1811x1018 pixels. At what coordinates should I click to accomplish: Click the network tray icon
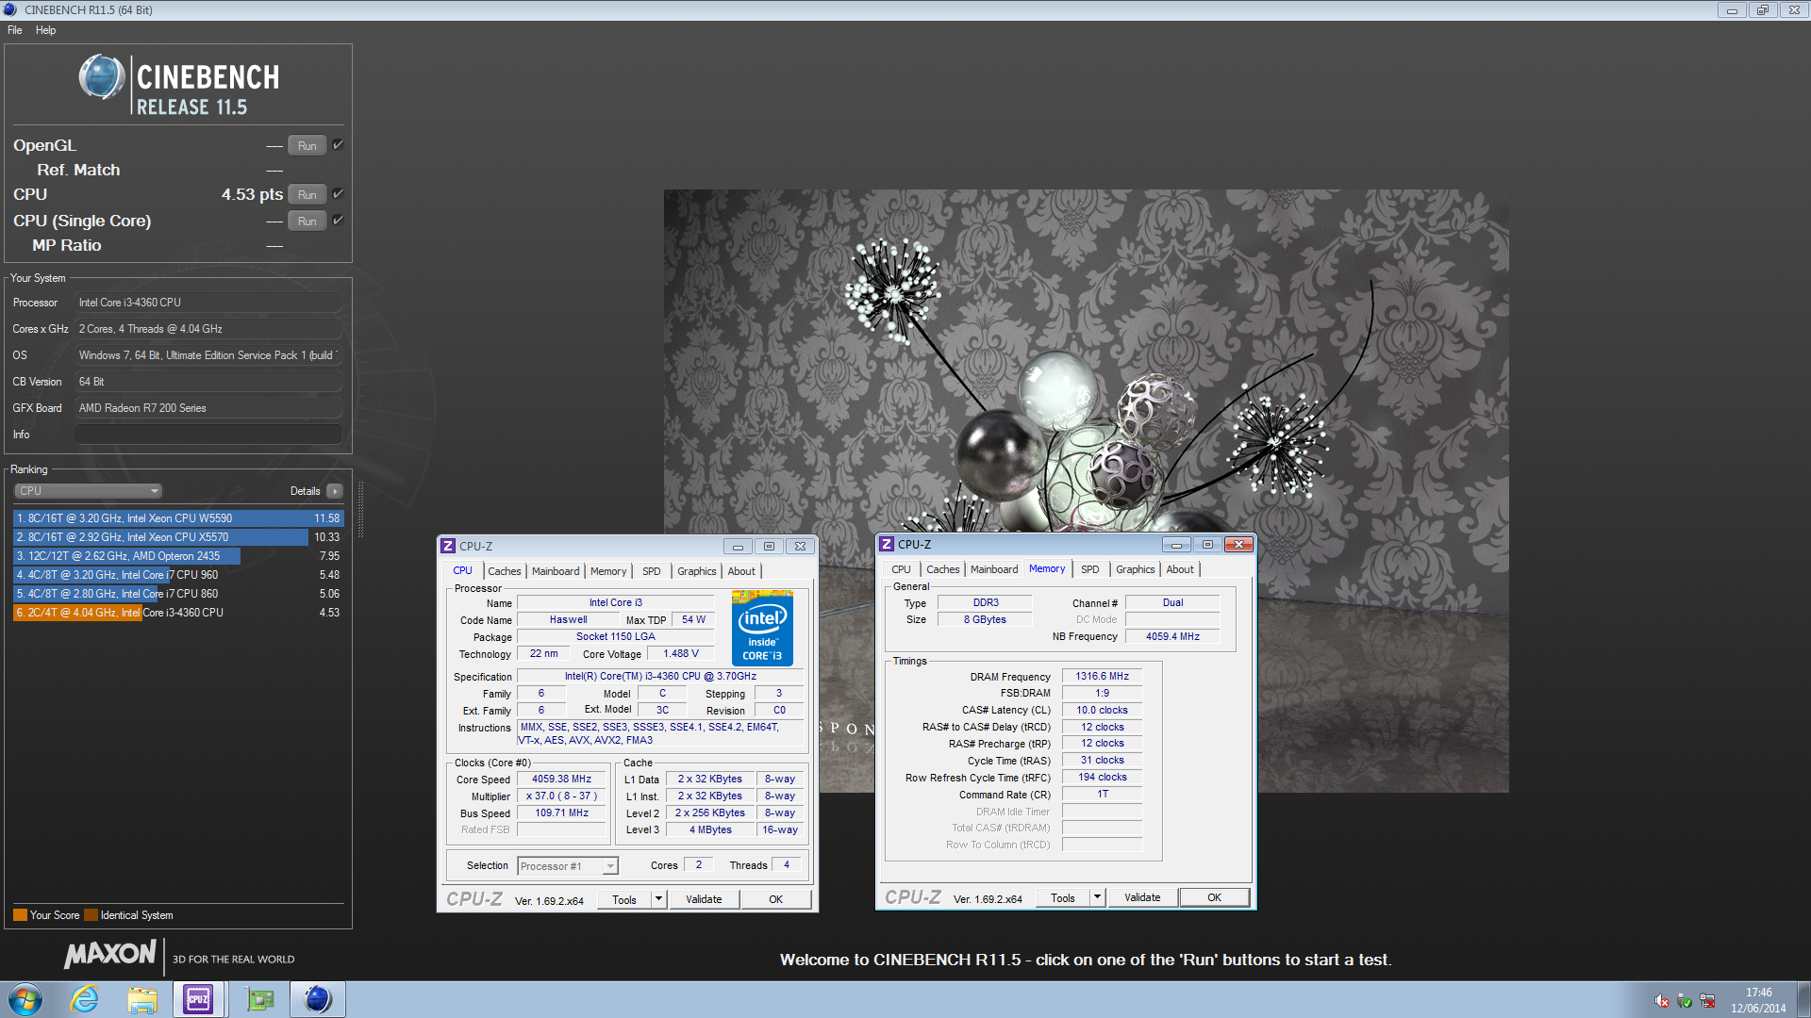click(1707, 1001)
